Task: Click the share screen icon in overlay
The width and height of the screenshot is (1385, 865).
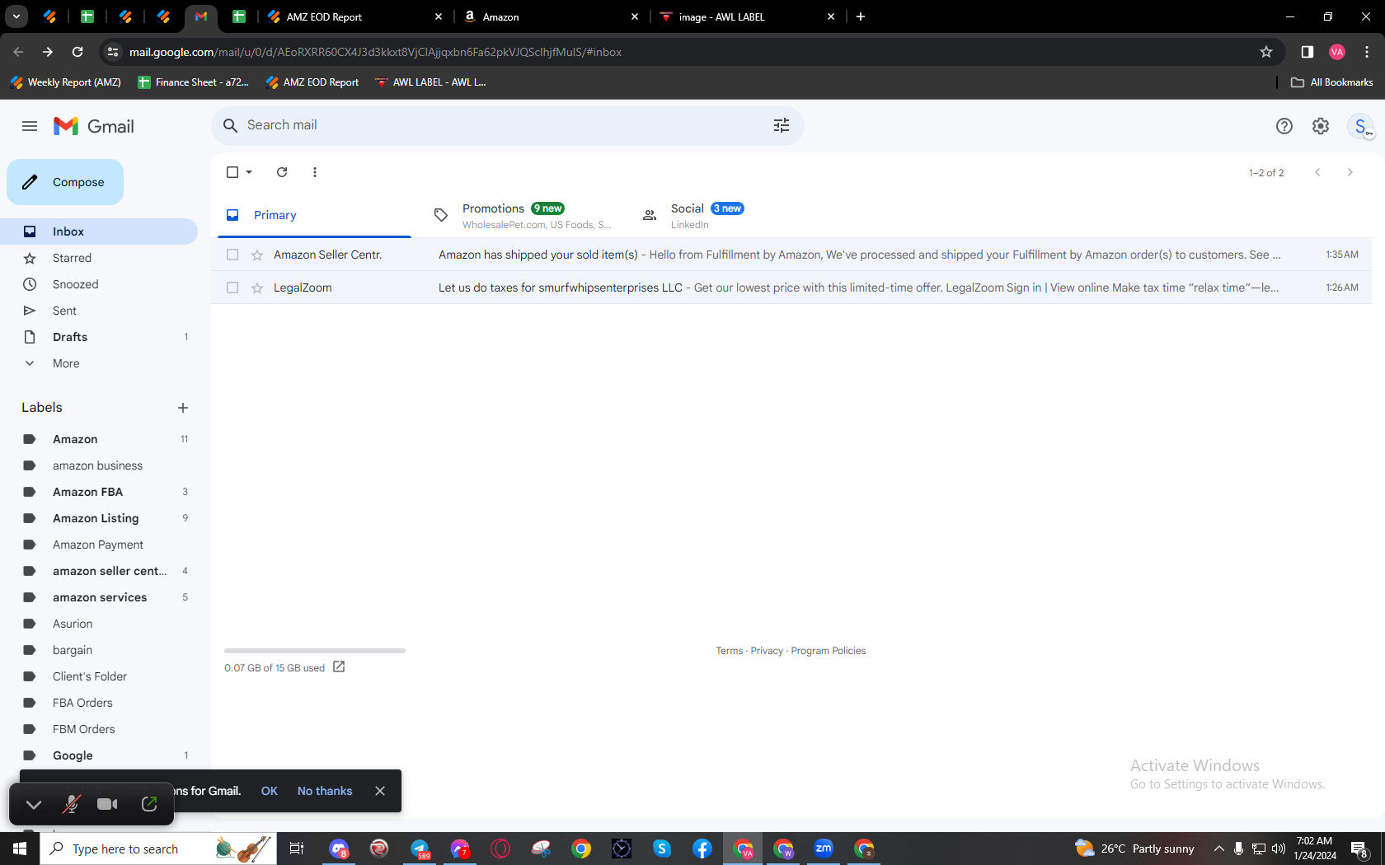Action: 149,804
